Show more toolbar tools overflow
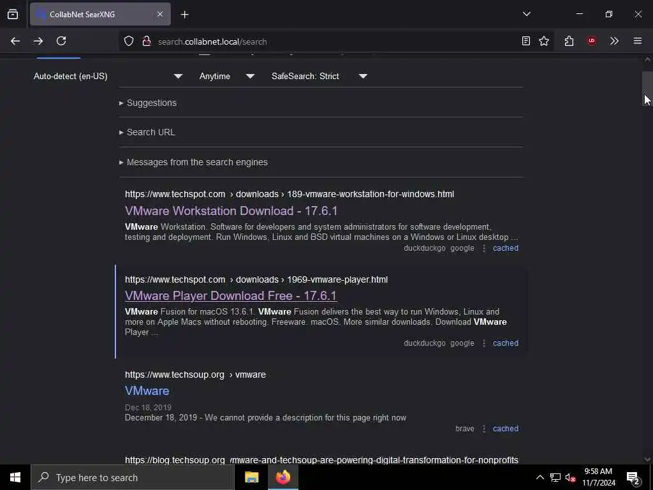The image size is (653, 490). click(x=614, y=41)
